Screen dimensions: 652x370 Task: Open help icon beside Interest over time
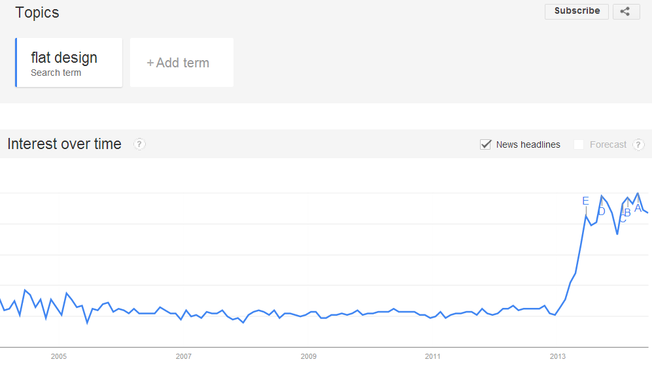[139, 144]
